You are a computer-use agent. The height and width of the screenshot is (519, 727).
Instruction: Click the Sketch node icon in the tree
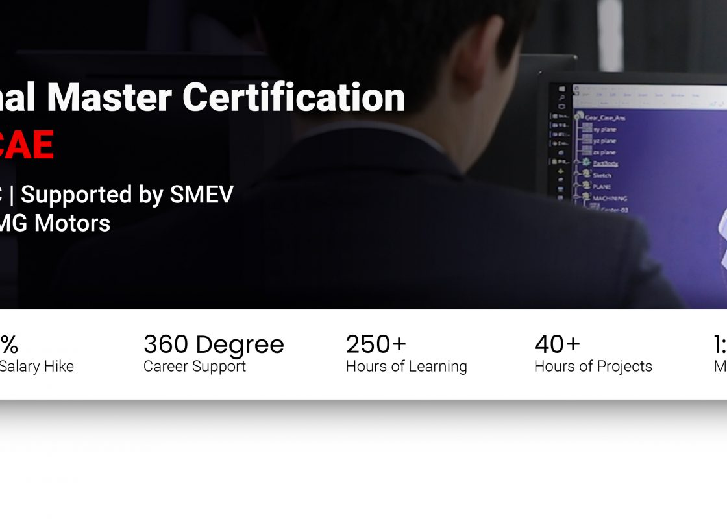point(587,173)
